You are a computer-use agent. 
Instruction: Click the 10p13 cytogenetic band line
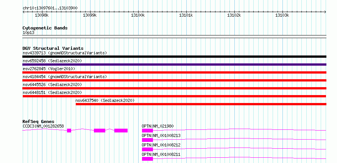pos(174,37)
